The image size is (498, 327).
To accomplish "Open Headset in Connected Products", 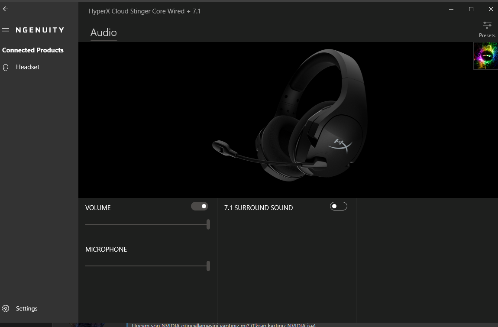I will (x=28, y=67).
